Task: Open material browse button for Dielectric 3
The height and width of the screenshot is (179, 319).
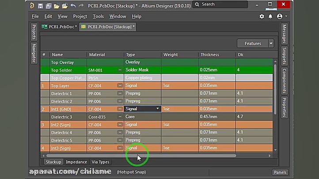Action: pyautogui.click(x=119, y=117)
